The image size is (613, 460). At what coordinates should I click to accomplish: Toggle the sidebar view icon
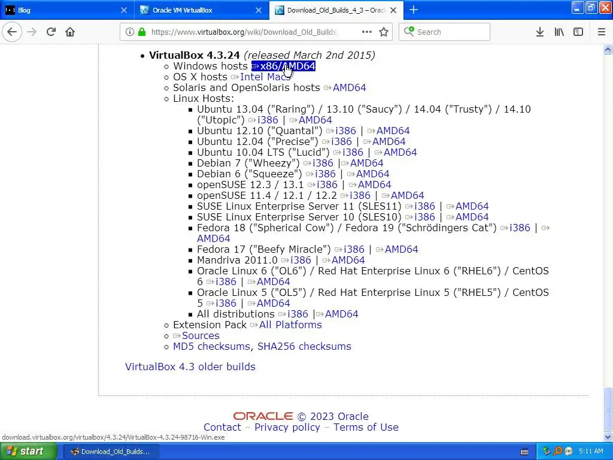(578, 32)
